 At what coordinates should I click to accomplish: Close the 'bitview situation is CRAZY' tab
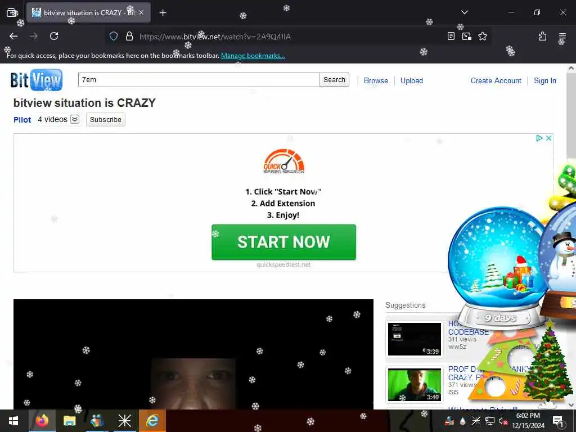(141, 12)
